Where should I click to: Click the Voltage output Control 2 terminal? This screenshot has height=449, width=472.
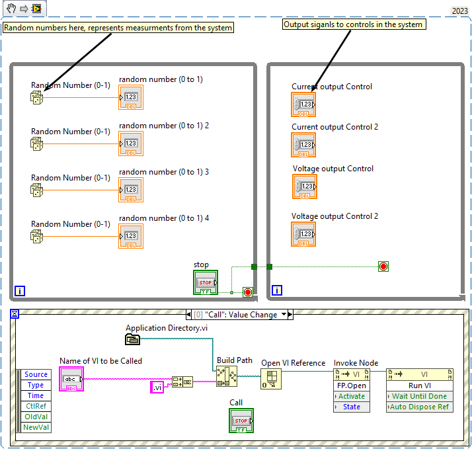pos(304,234)
